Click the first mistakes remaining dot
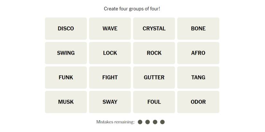 [x=140, y=122]
